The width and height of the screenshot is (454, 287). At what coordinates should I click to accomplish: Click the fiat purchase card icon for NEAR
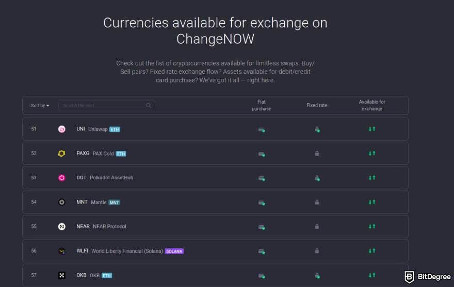tap(262, 227)
